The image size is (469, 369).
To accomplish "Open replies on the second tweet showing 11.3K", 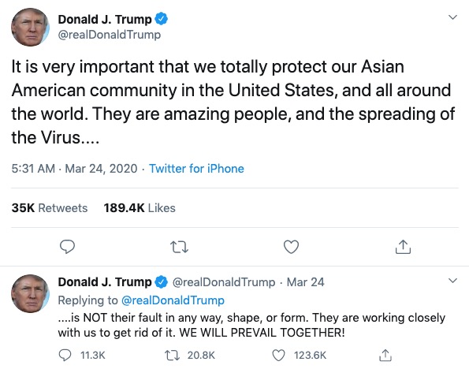I will [82, 356].
